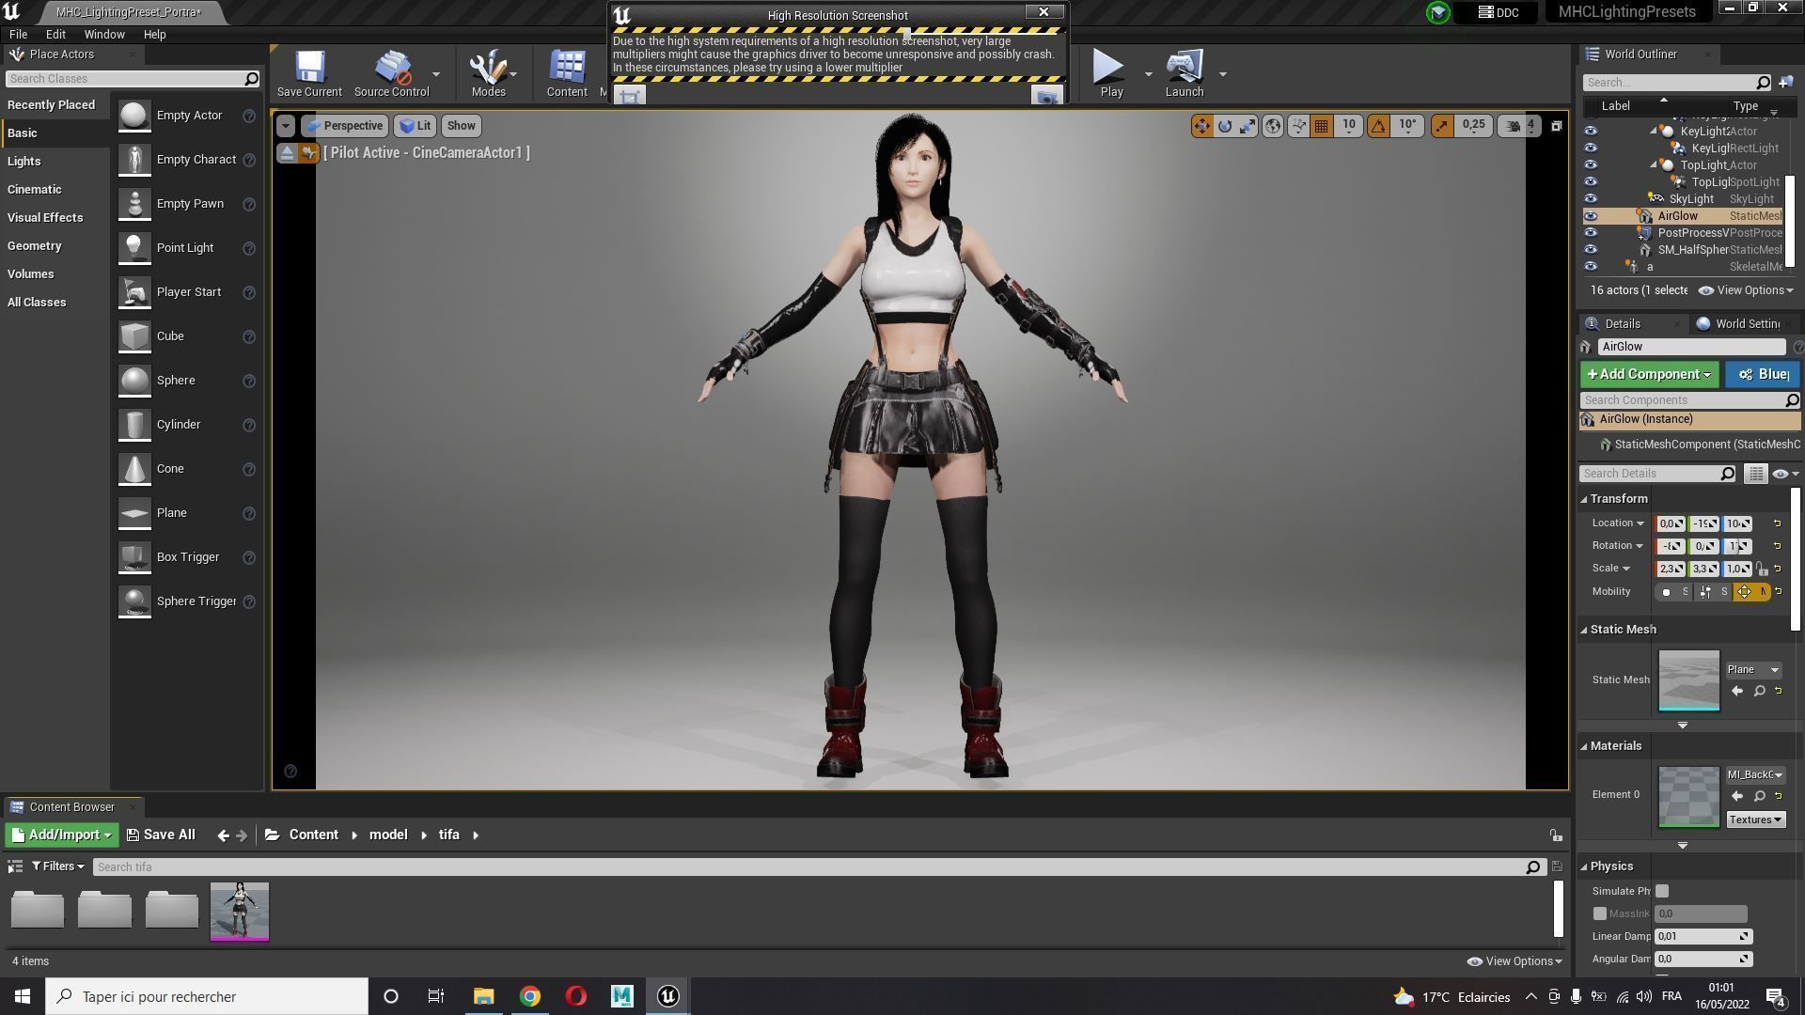Open the viewport options dropdown arrow
Image resolution: width=1805 pixels, height=1015 pixels.
[286, 126]
